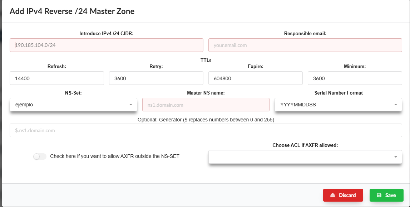The height and width of the screenshot is (207, 410).
Task: Click the optional Generator input field
Action: pyautogui.click(x=206, y=131)
